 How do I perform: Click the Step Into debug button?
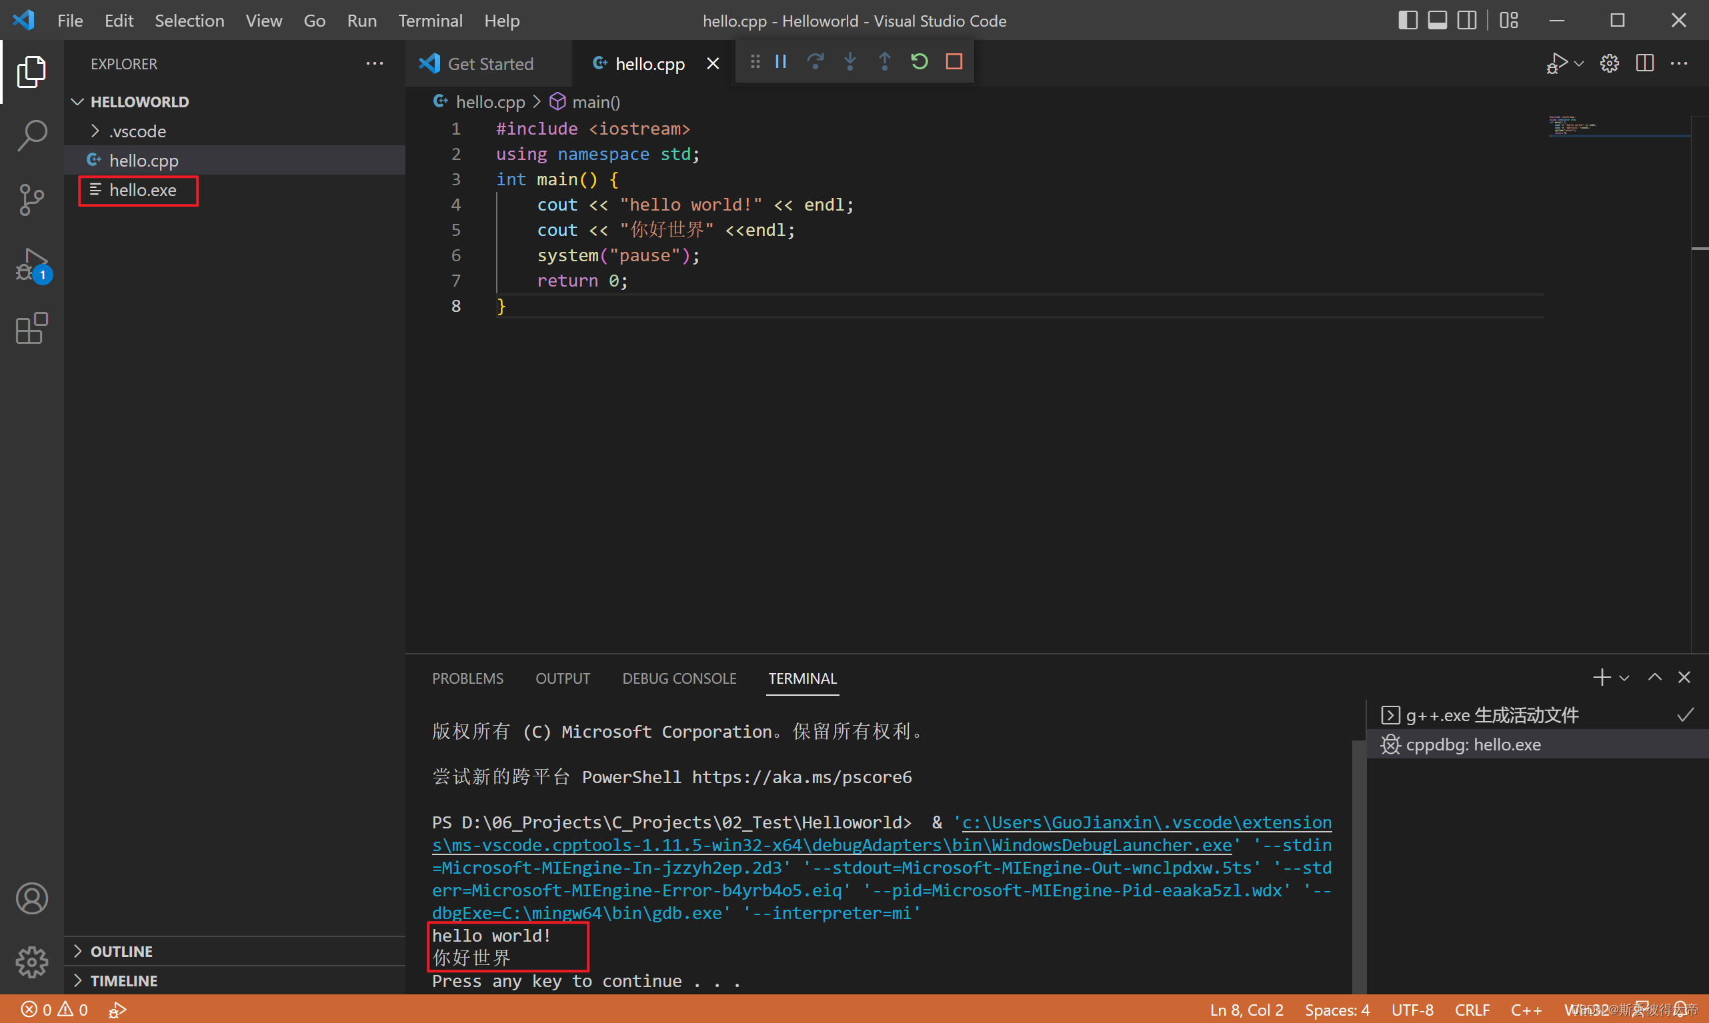[849, 62]
